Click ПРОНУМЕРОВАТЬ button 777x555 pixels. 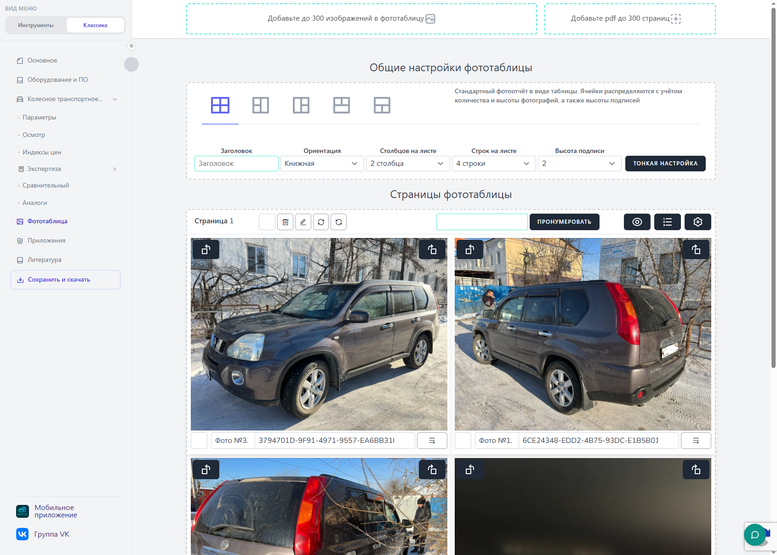coord(565,222)
